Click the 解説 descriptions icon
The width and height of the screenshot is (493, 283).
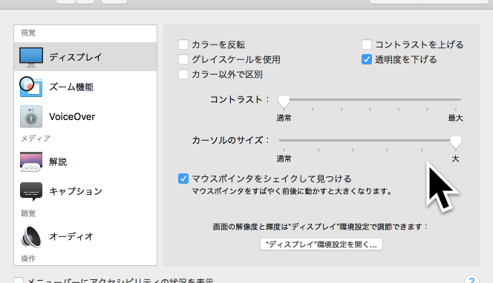31,162
